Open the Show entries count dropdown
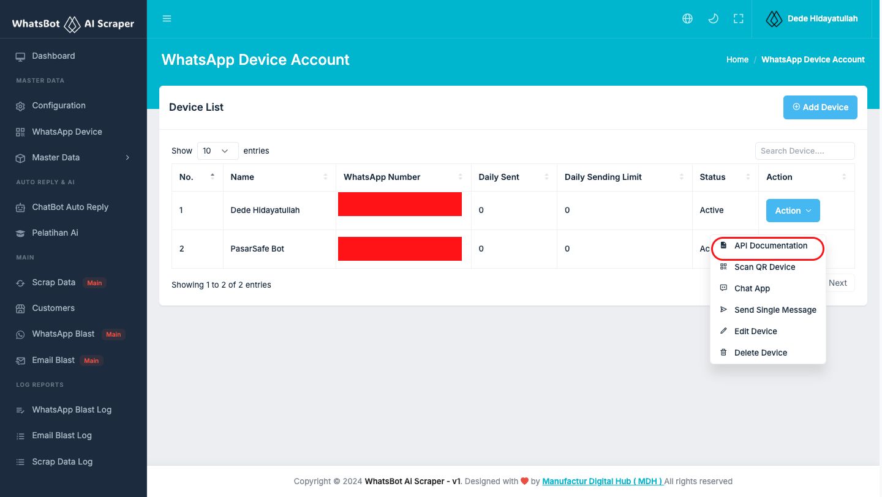 click(217, 151)
